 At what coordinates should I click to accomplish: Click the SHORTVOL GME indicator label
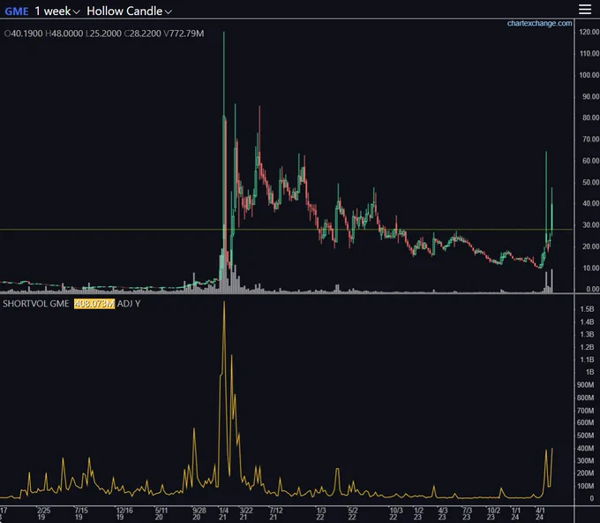[36, 304]
